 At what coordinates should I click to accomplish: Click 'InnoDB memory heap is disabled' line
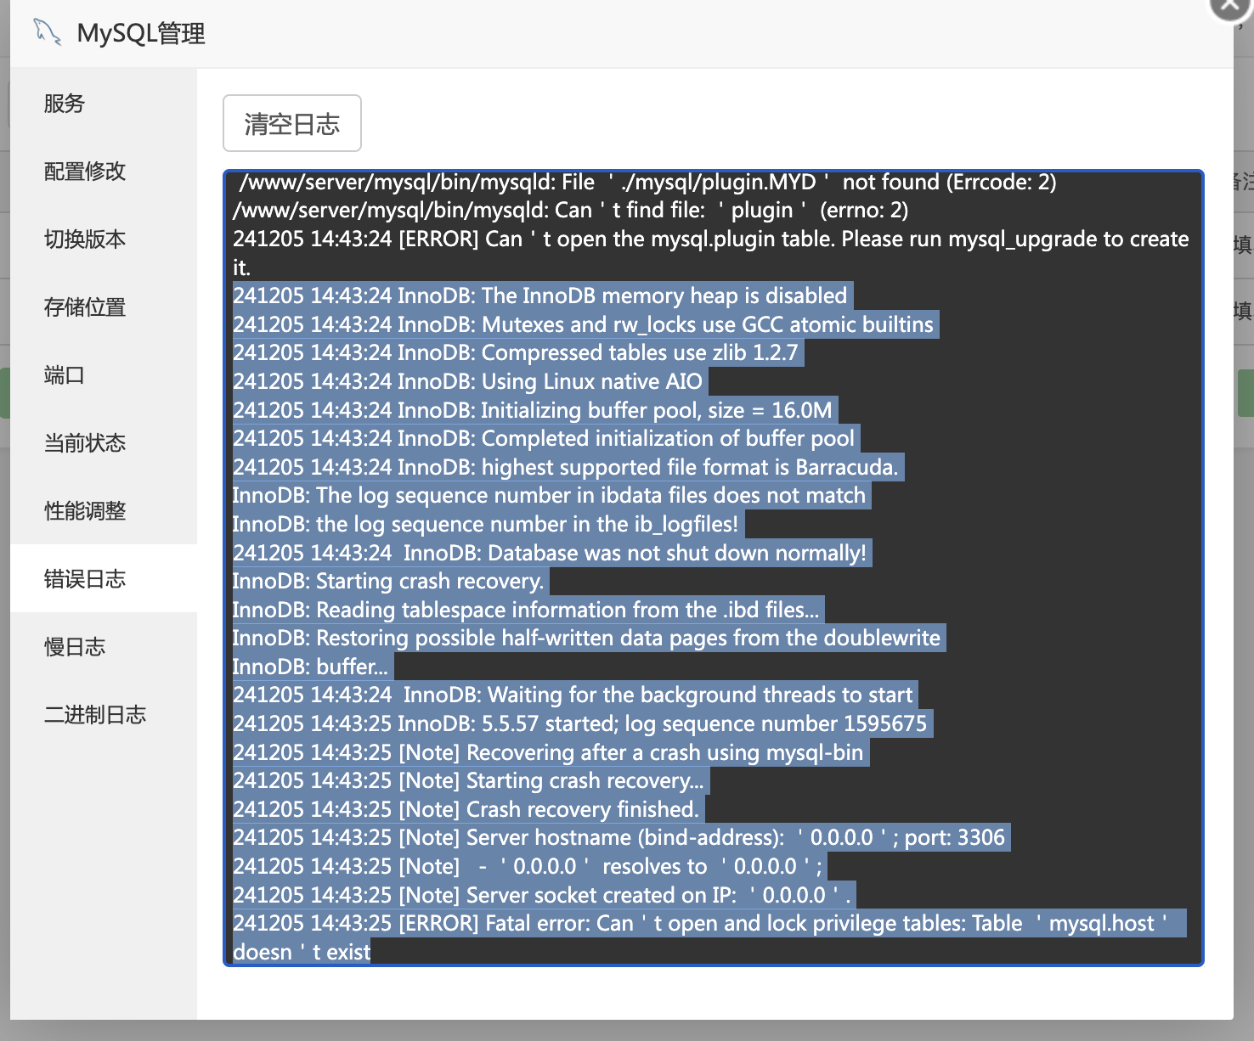tap(540, 295)
